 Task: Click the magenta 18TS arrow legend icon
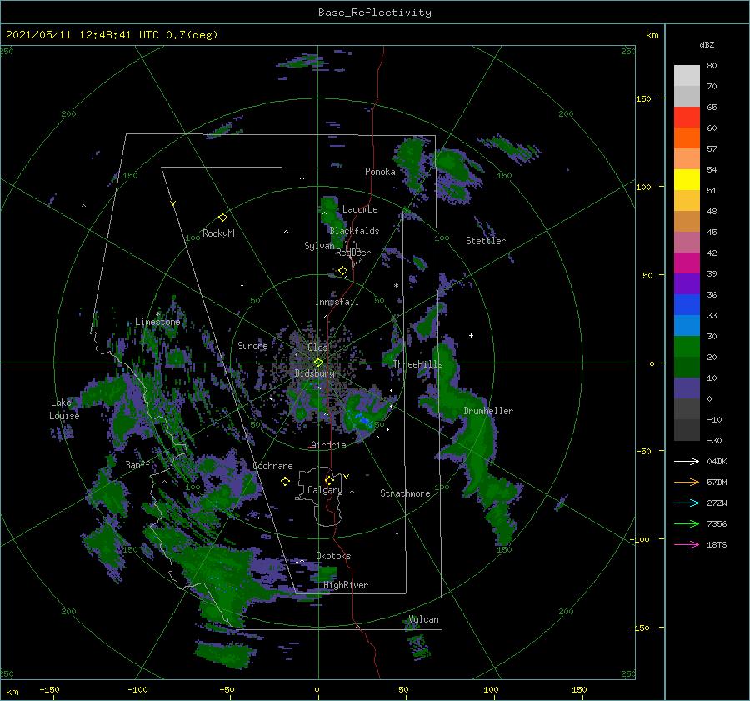point(687,544)
